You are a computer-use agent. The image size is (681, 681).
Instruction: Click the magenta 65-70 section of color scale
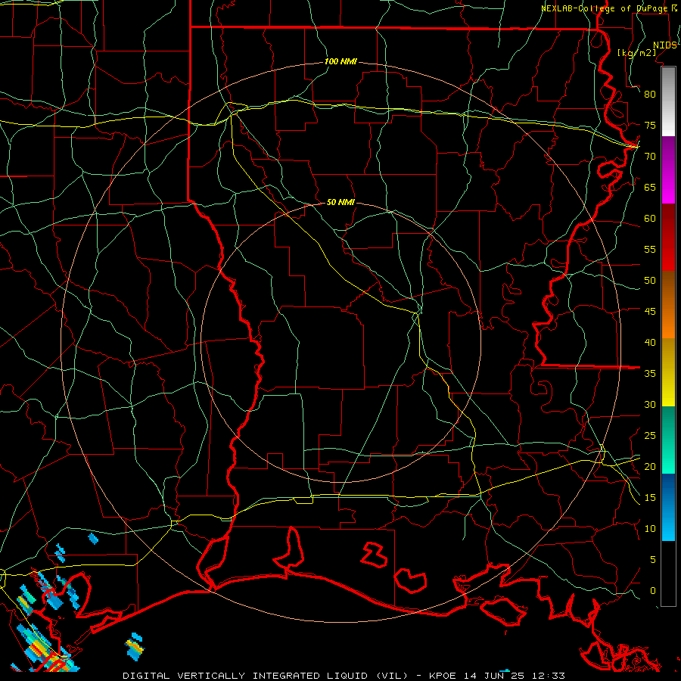coord(668,170)
